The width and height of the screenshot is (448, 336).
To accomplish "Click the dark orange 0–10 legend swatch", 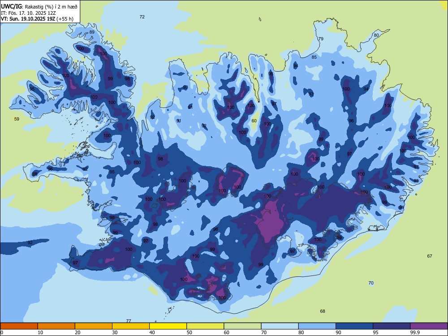I will pos(19,326).
